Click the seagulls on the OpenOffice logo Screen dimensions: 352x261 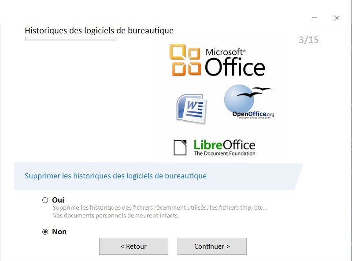[x=254, y=92]
